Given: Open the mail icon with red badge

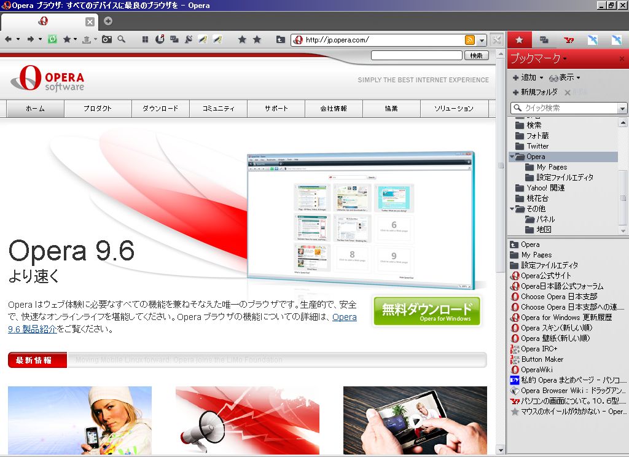Looking at the screenshot, I should click(x=160, y=39).
